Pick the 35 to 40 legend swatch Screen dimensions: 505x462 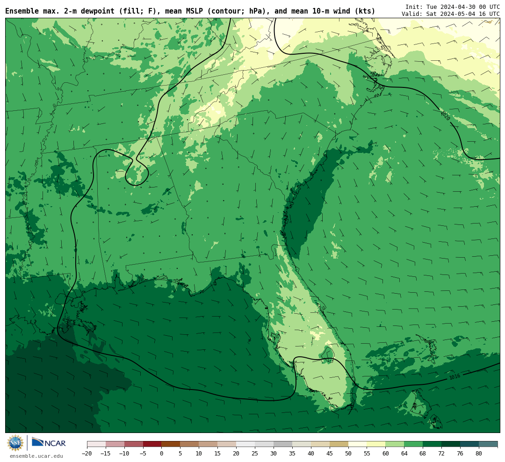point(302,444)
